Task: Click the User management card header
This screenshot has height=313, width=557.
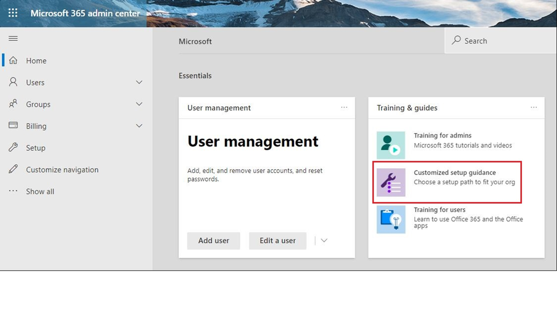Action: 219,107
